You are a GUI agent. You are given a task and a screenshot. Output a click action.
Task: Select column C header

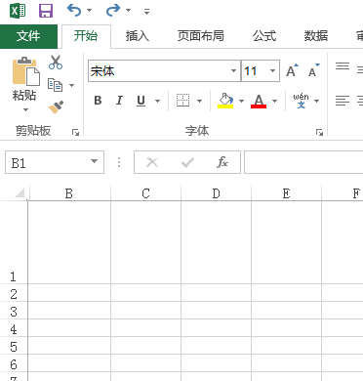tap(145, 193)
